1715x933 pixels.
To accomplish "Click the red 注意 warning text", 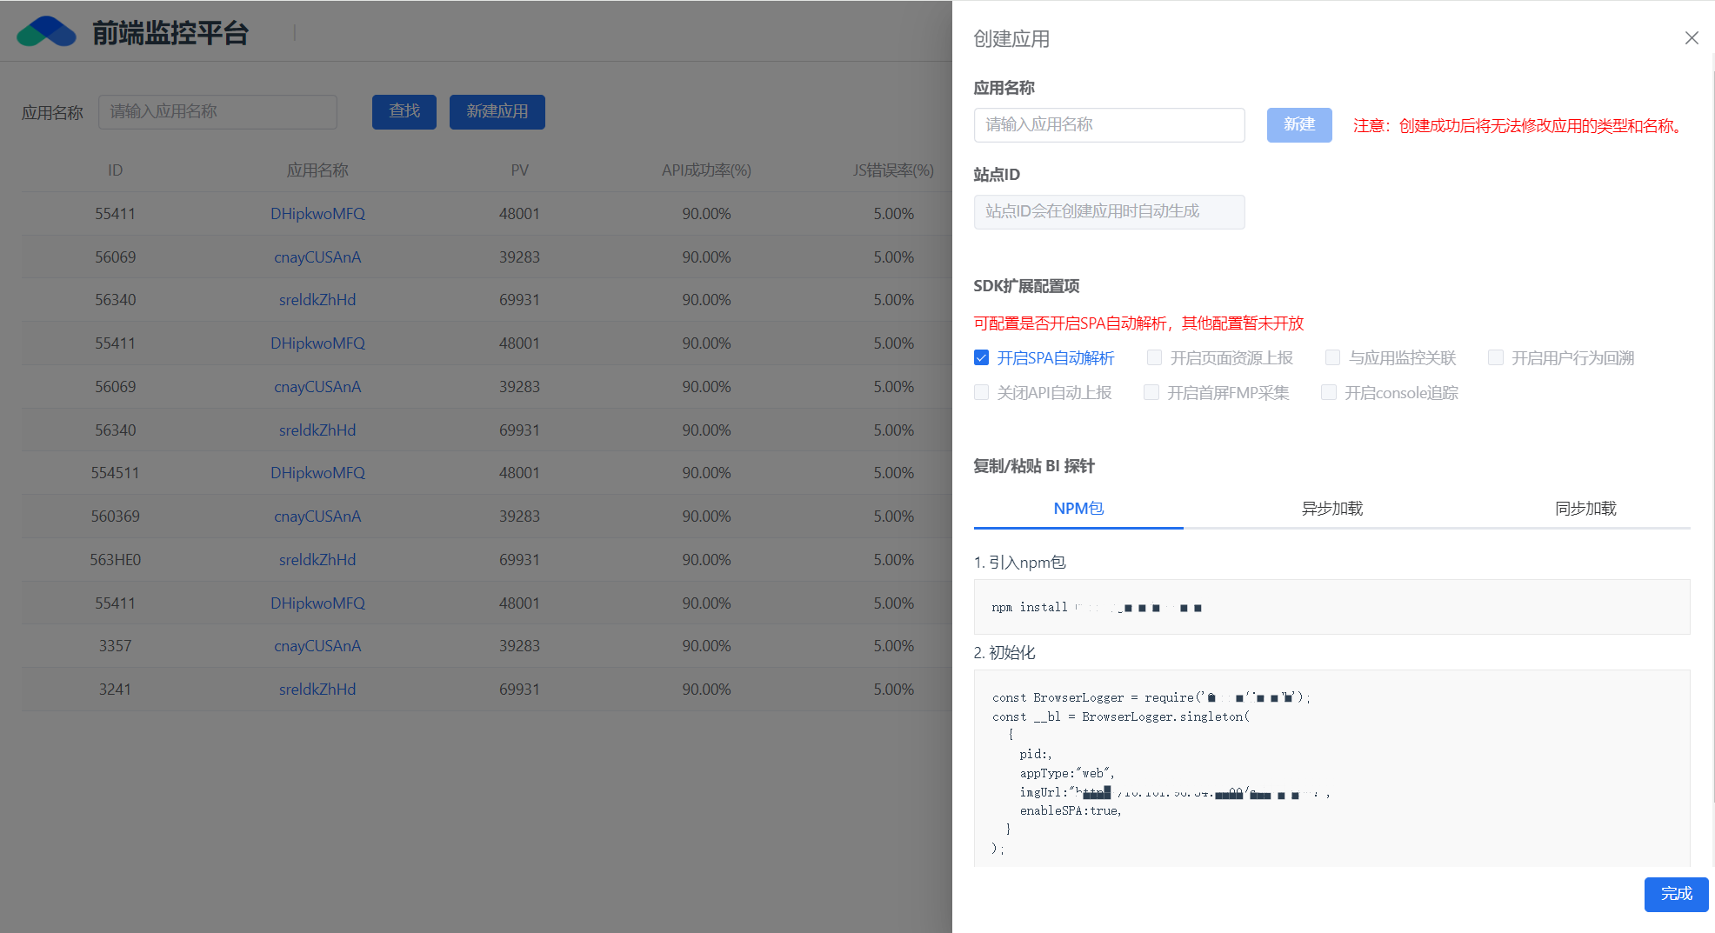I will click(x=1520, y=126).
